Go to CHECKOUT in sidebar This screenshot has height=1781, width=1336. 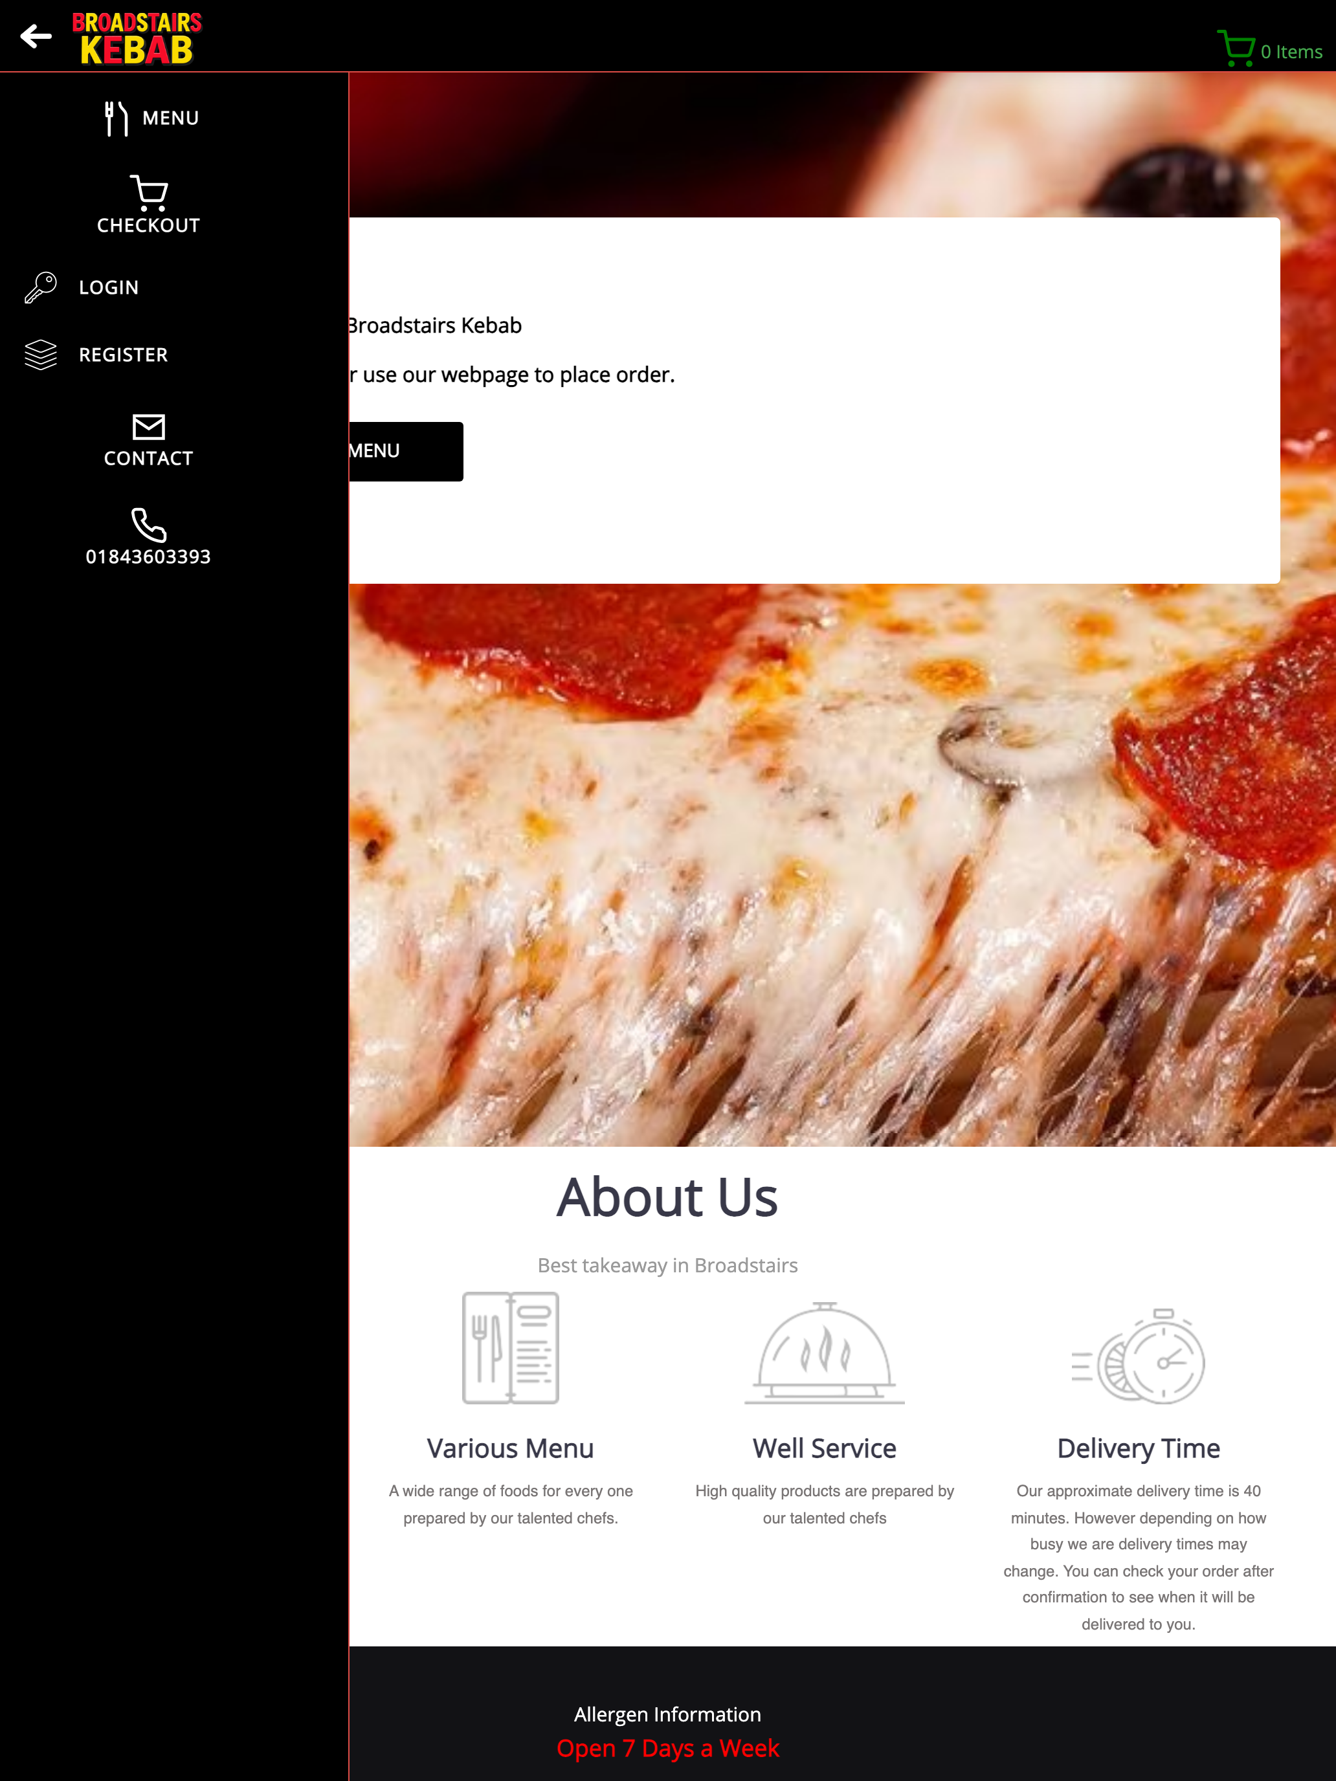pyautogui.click(x=148, y=225)
